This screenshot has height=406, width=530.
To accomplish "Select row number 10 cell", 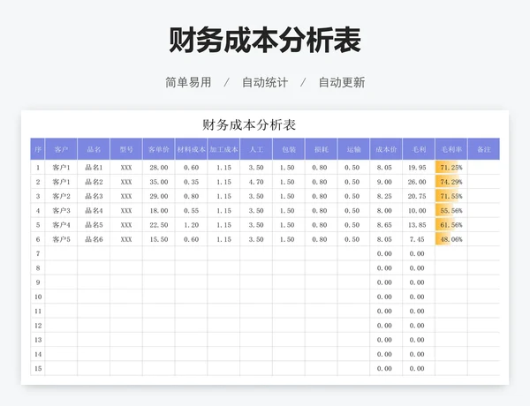I will pyautogui.click(x=37, y=297).
